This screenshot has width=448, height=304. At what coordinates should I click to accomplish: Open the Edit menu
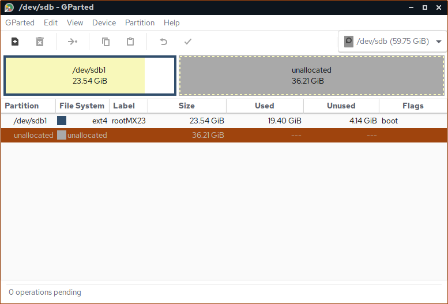pyautogui.click(x=51, y=22)
